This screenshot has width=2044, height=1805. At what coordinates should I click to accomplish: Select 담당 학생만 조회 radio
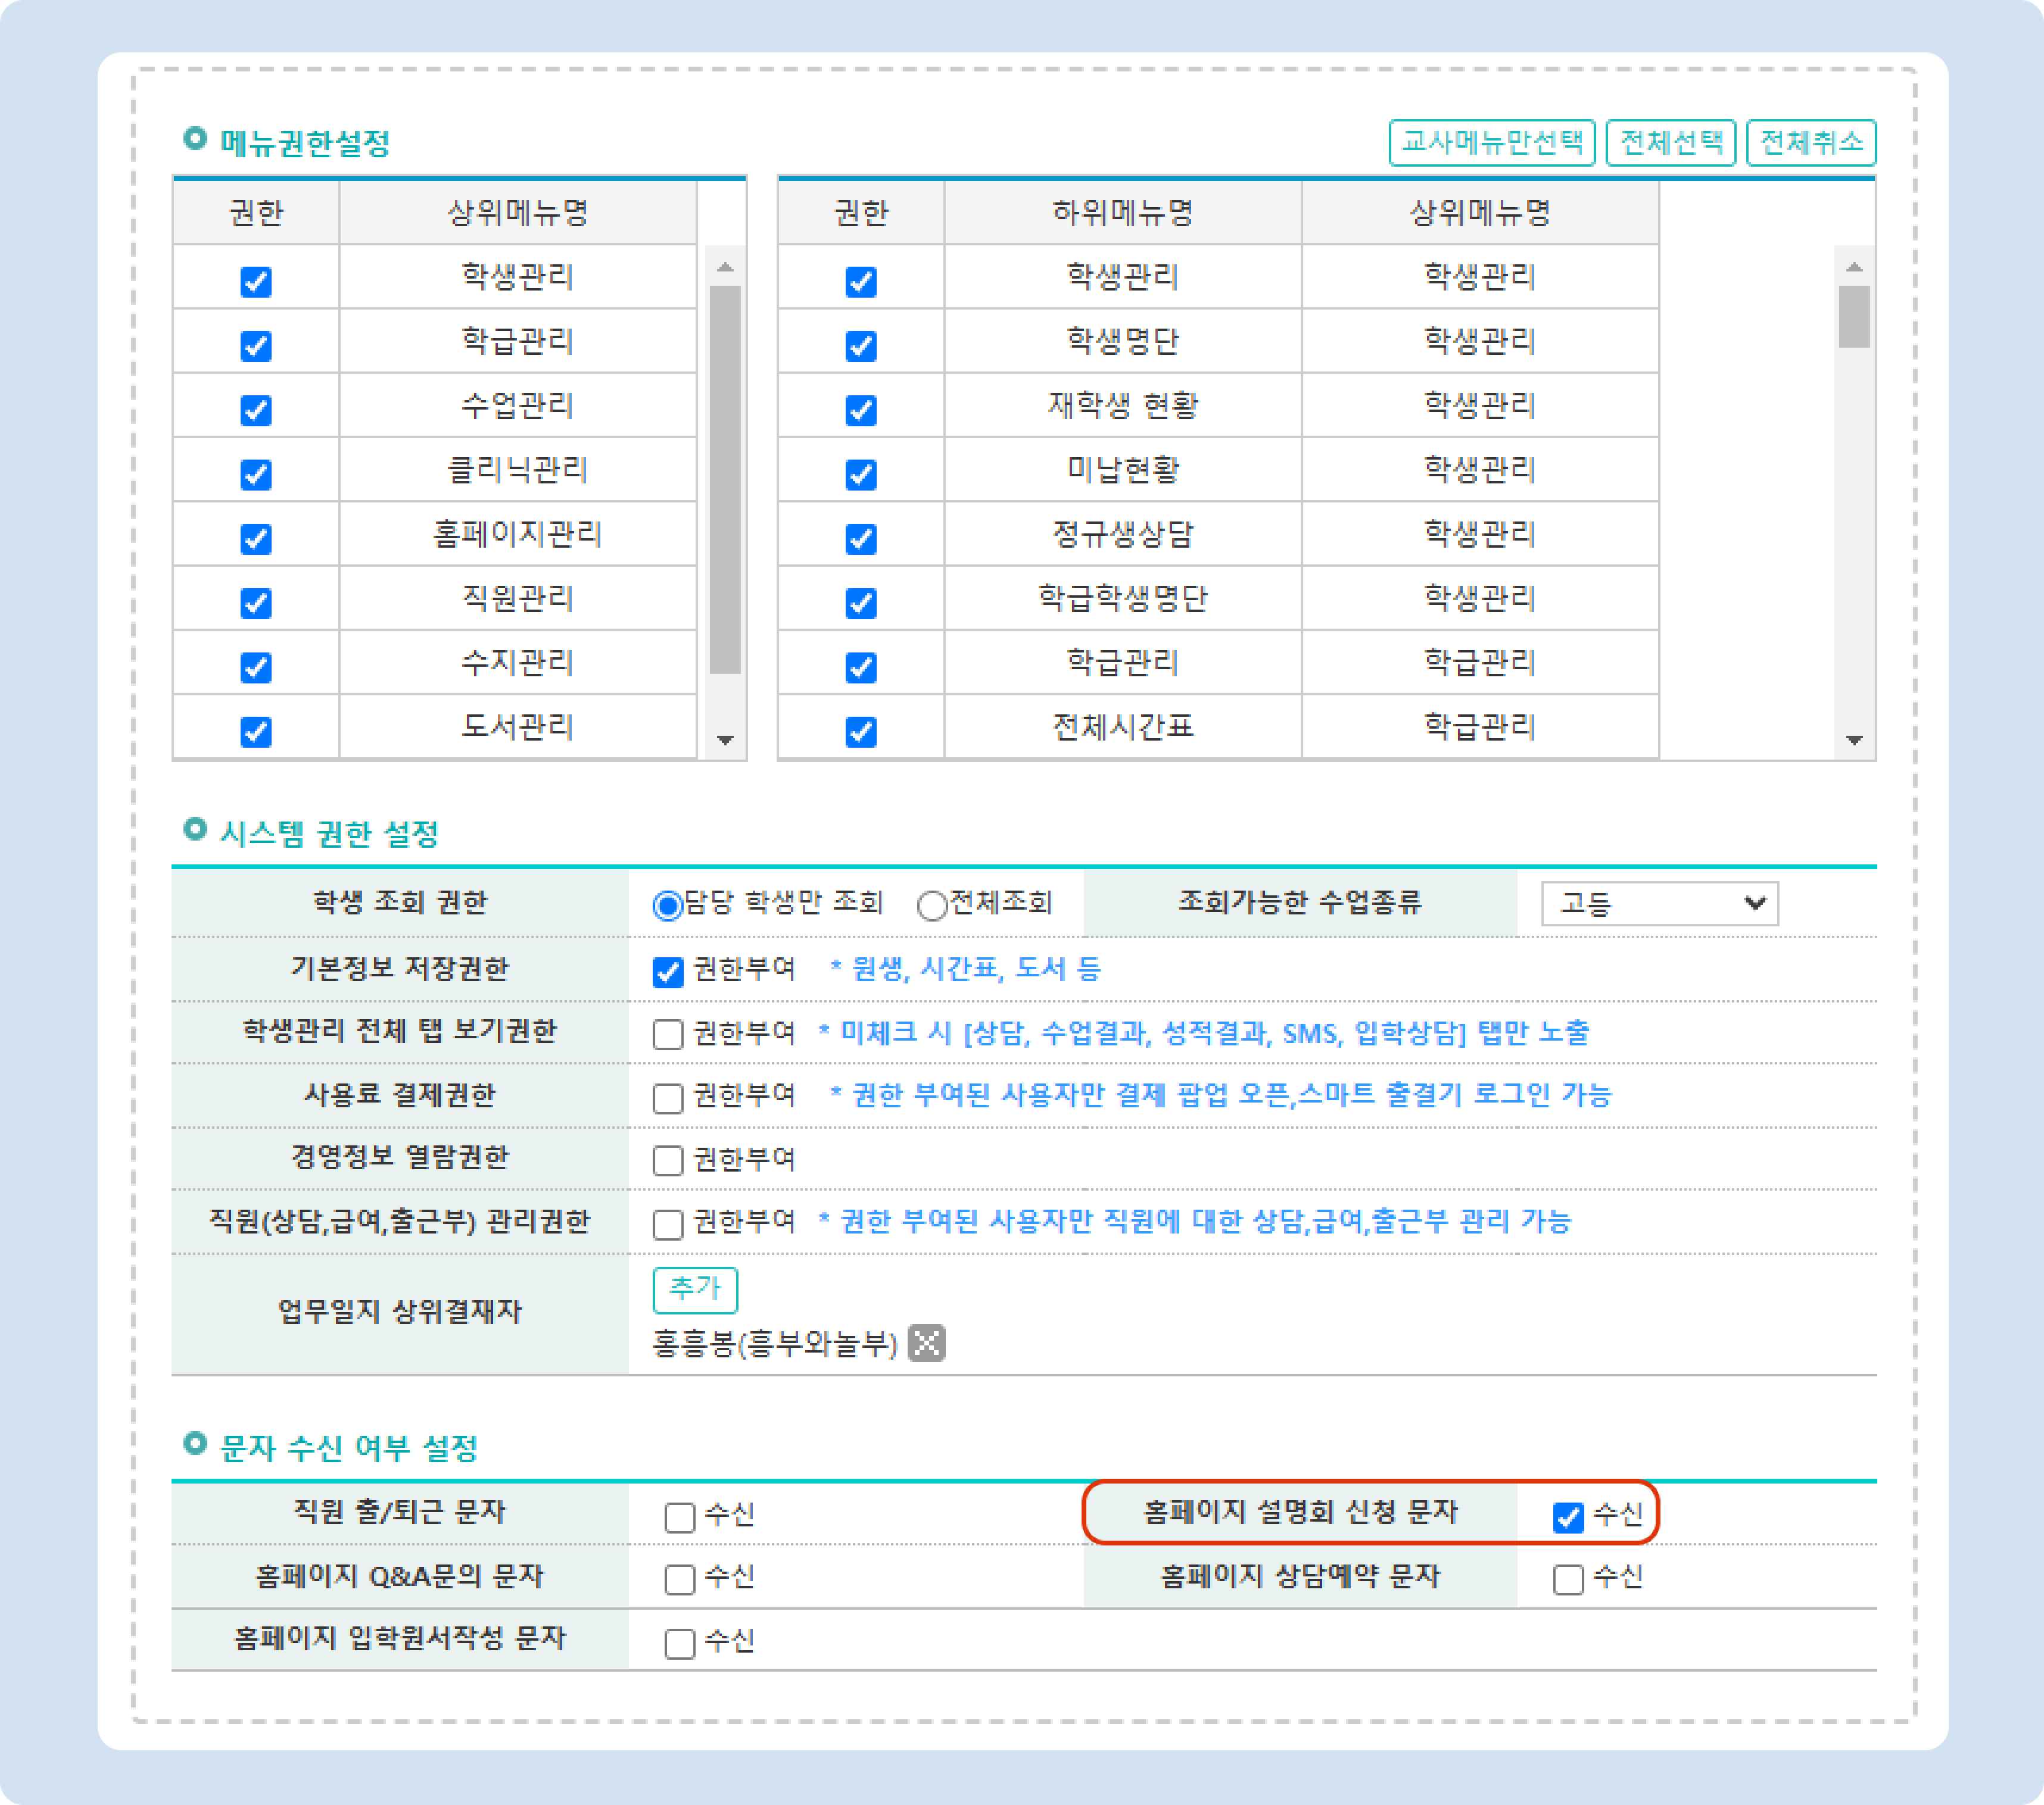pyautogui.click(x=667, y=905)
